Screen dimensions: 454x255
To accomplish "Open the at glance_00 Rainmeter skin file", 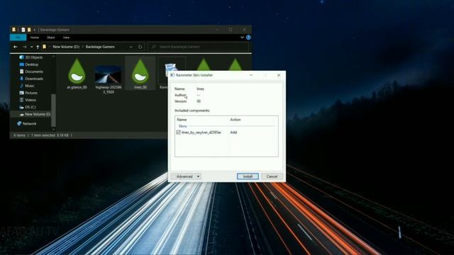I will [x=77, y=74].
